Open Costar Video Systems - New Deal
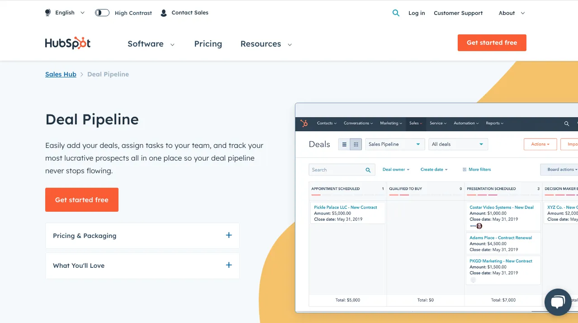Screen dimensions: 578x323 (x=502, y=207)
